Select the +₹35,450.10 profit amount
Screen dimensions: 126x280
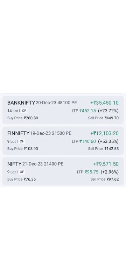point(104,103)
